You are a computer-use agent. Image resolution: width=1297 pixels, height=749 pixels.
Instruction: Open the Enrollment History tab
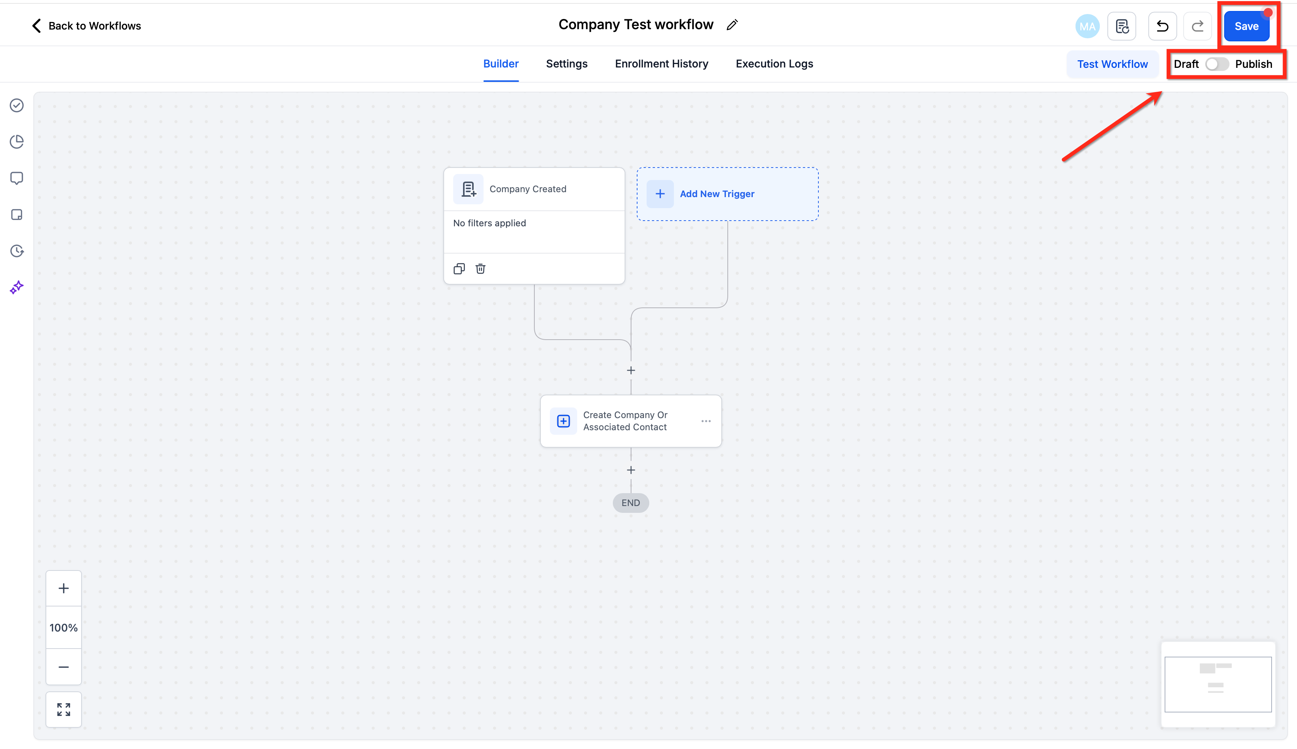coord(661,64)
